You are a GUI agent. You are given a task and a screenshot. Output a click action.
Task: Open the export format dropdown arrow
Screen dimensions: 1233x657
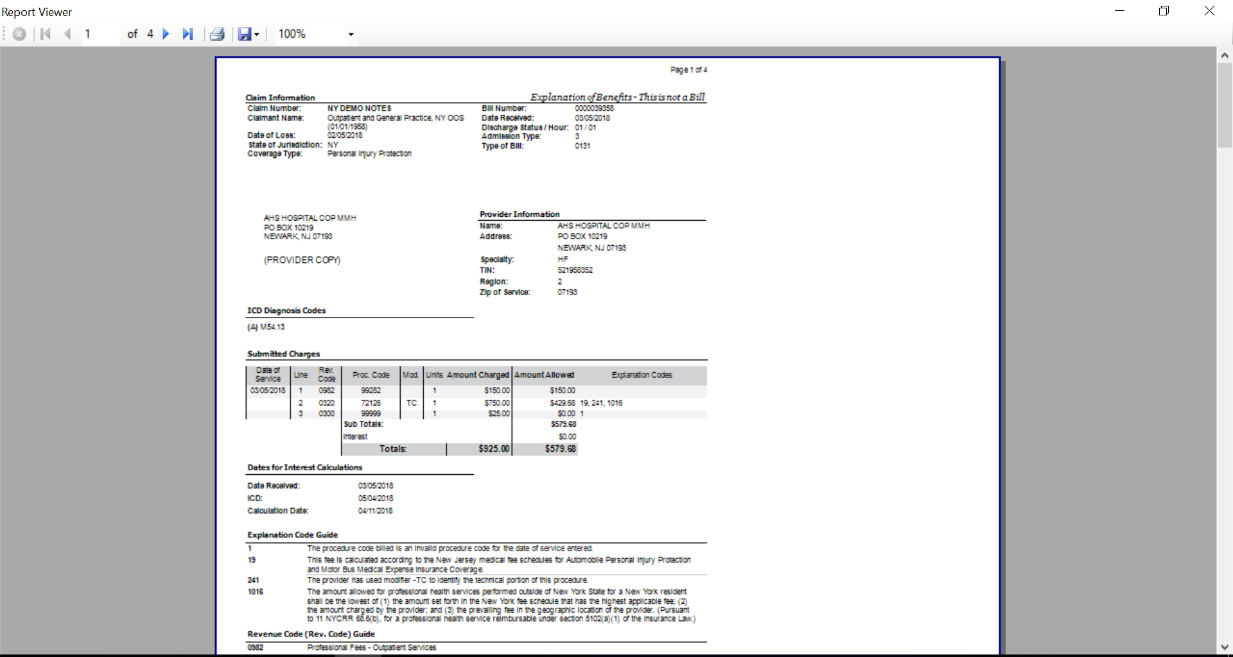tap(256, 35)
